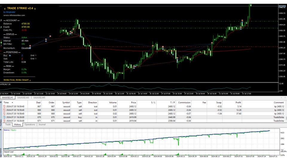Click the www.mforexonline.com link text

click(x=14, y=15)
